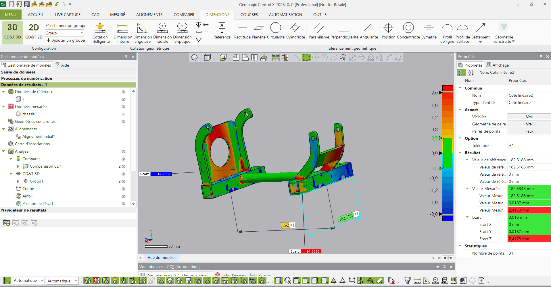Expand the Comparaison 3D1 node
551x287 pixels.
tap(18, 166)
